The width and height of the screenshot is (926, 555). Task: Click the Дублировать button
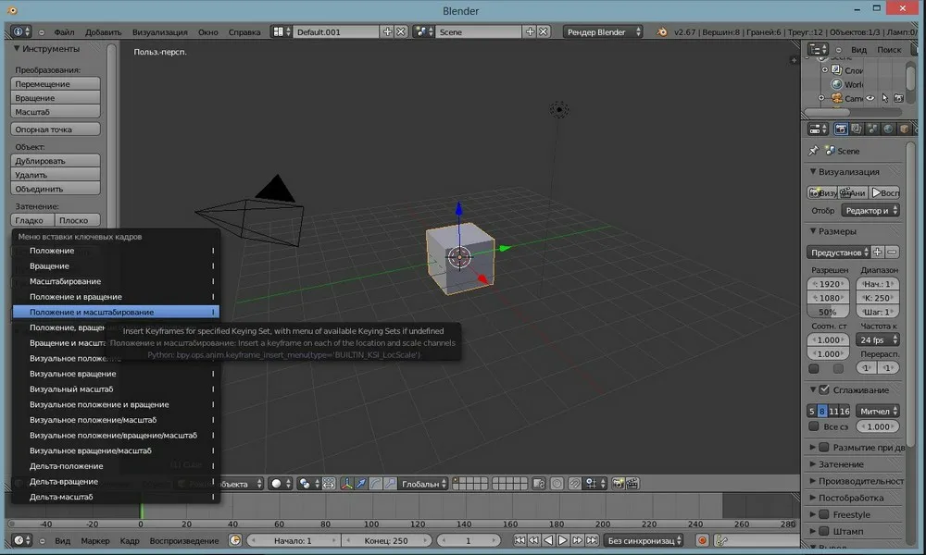click(x=56, y=161)
